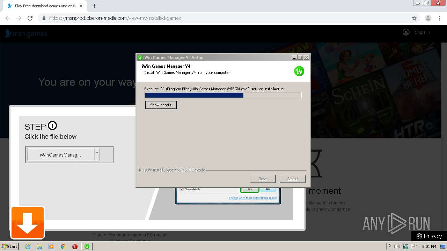Open the Action Center flag icon

pos(414,246)
